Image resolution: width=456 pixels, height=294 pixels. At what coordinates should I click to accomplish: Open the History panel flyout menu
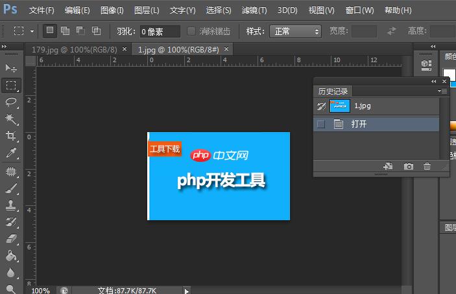(x=442, y=91)
